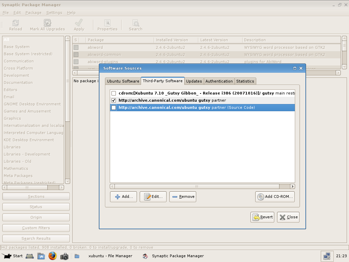
Task: Switch to xubuntu - File Manager window
Action: pos(106,256)
